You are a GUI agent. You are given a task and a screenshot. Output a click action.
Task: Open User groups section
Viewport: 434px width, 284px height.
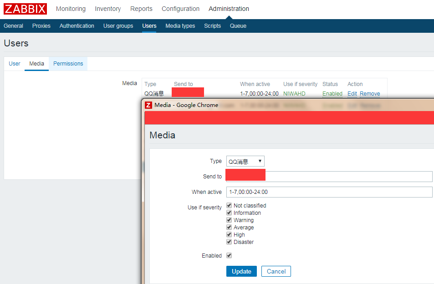(x=118, y=26)
